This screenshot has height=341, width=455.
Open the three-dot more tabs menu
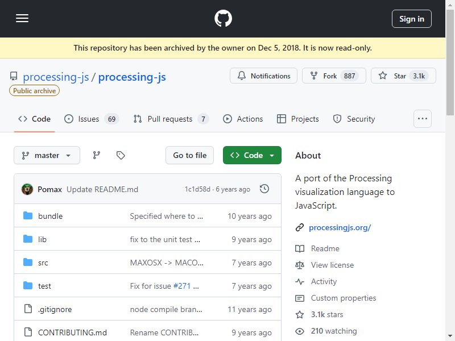coord(422,119)
